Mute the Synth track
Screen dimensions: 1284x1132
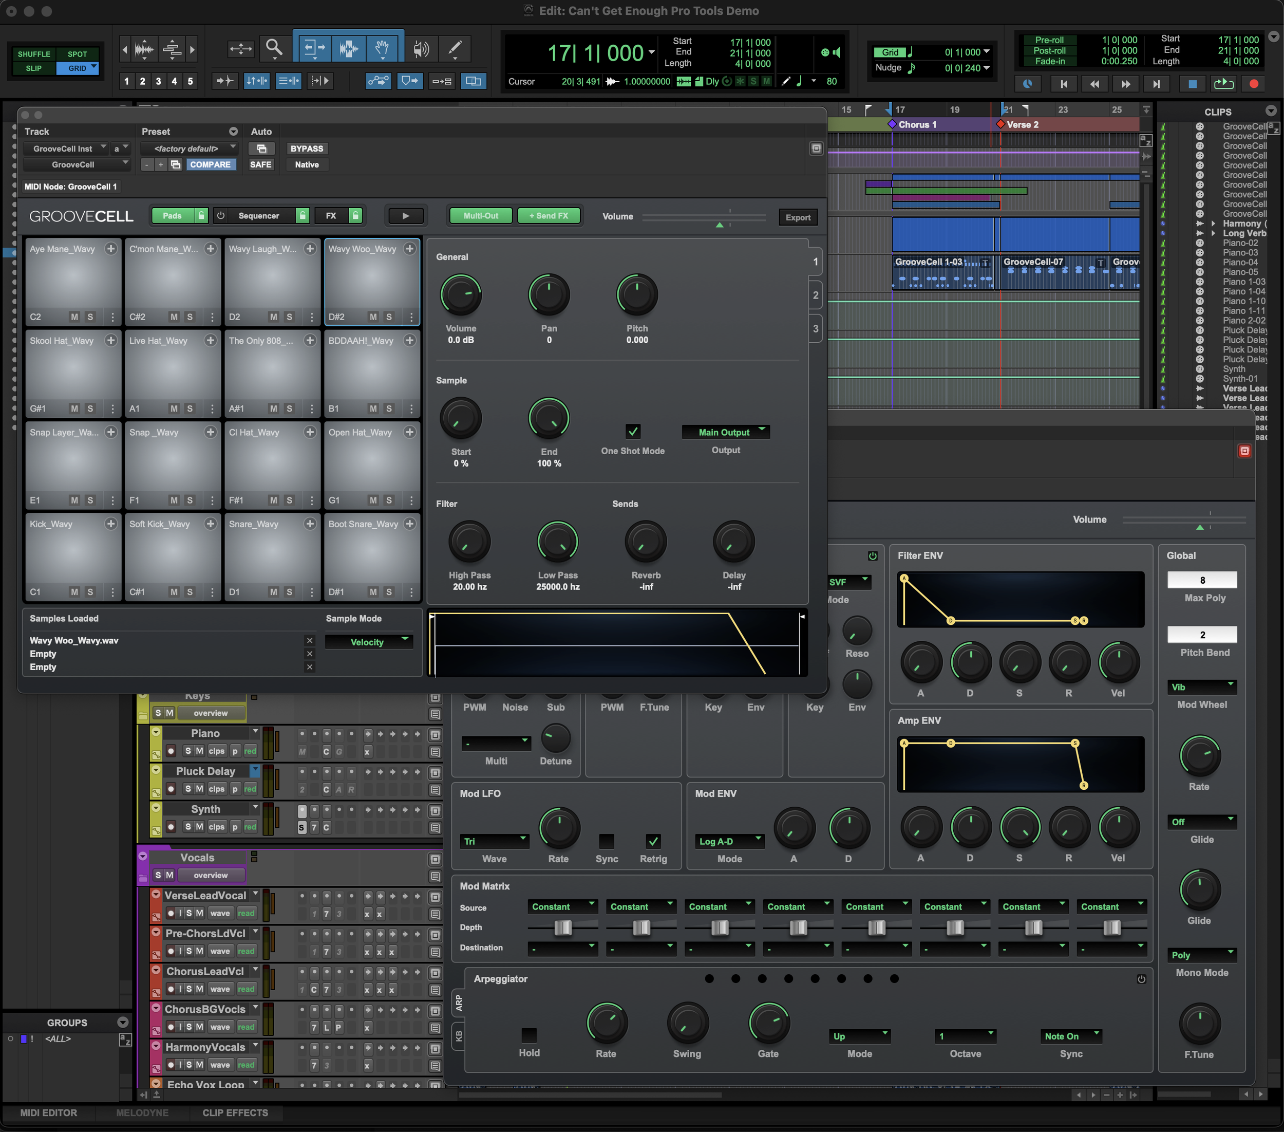pos(199,827)
